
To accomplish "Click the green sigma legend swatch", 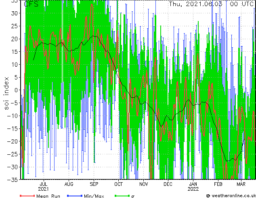I will 122,196.
